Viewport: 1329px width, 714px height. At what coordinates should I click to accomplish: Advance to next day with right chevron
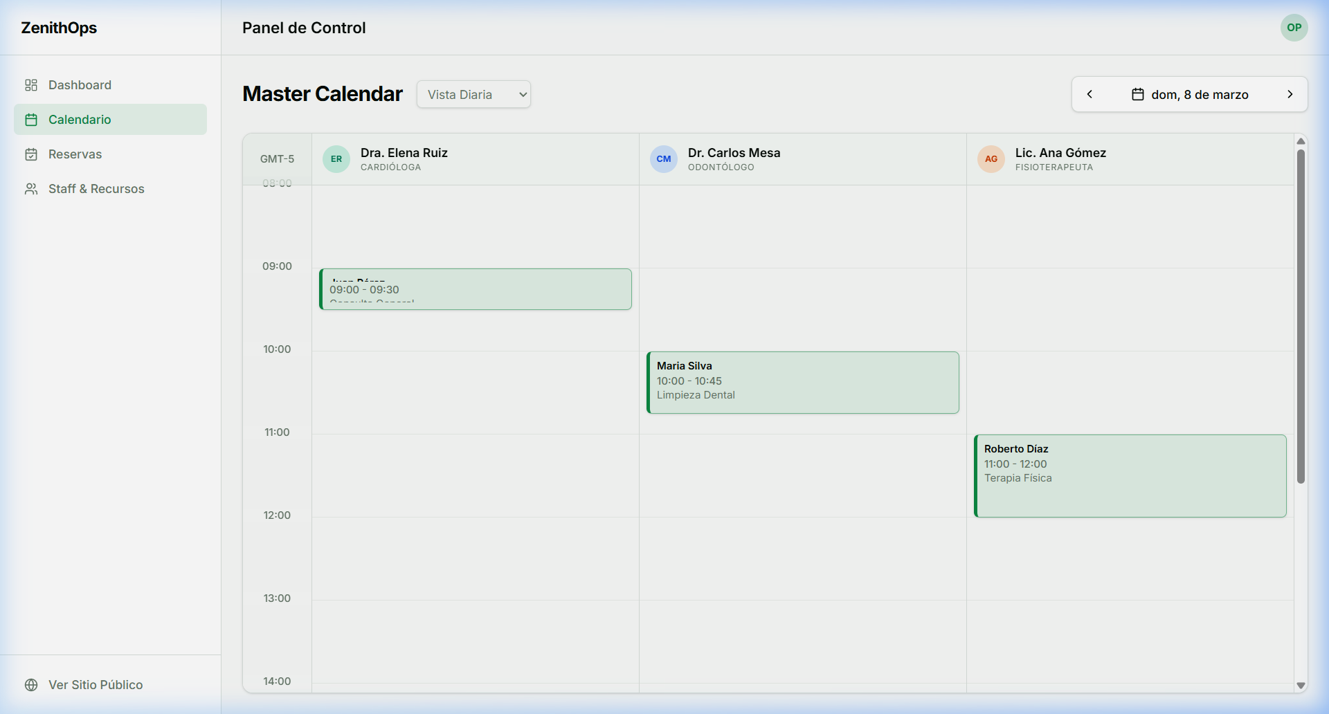1290,94
